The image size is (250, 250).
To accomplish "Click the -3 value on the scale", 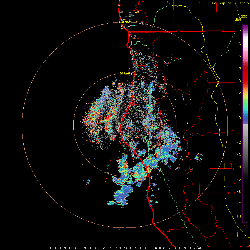I will click(x=239, y=155).
